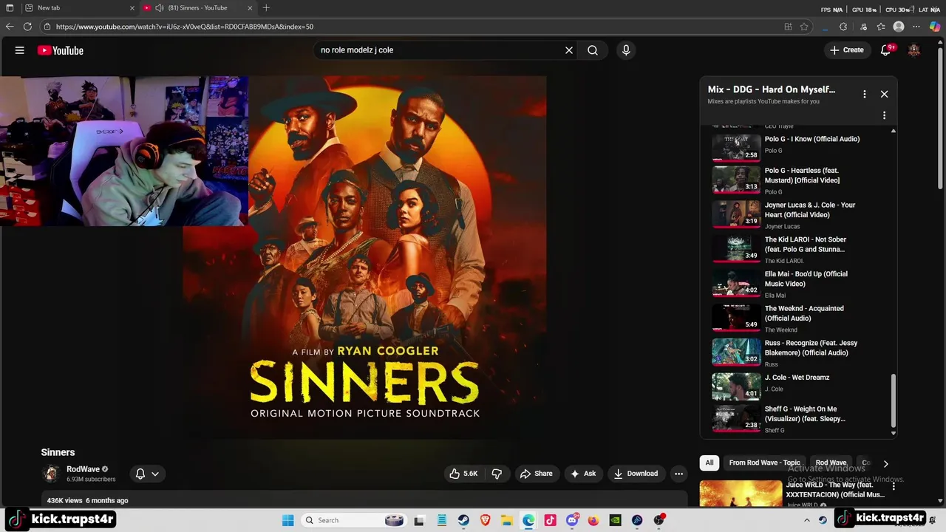Image resolution: width=946 pixels, height=532 pixels.
Task: Open Discord from the taskbar
Action: pyautogui.click(x=572, y=520)
